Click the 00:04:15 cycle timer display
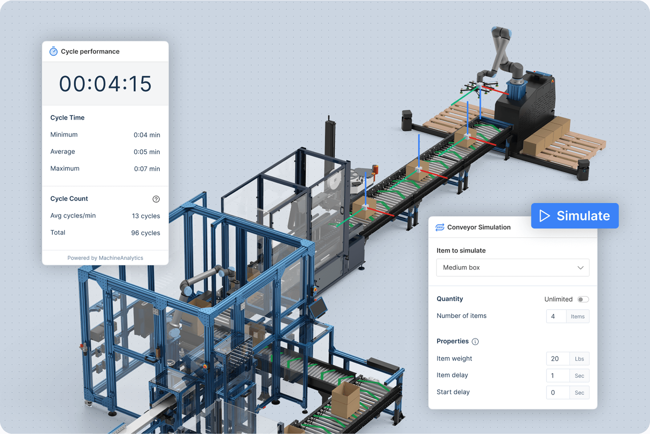650x434 pixels. point(105,84)
